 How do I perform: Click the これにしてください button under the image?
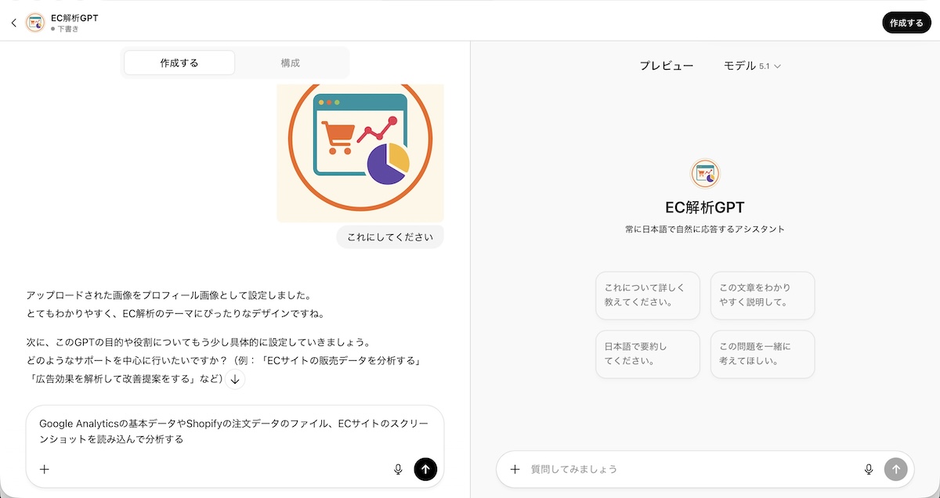(389, 236)
